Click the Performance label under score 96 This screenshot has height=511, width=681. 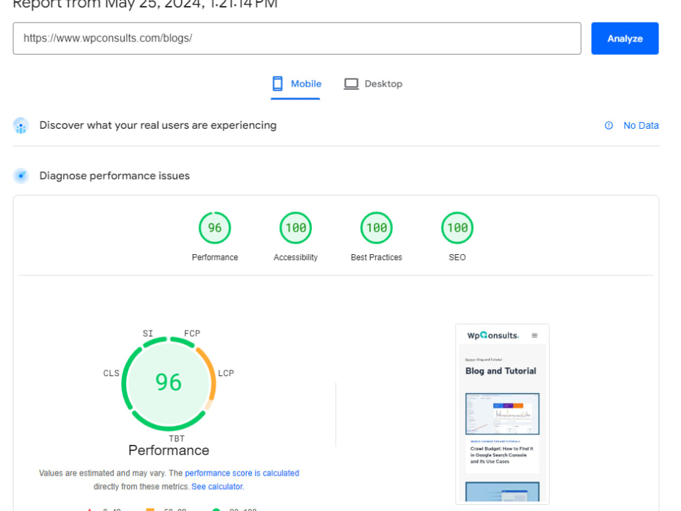pos(215,258)
